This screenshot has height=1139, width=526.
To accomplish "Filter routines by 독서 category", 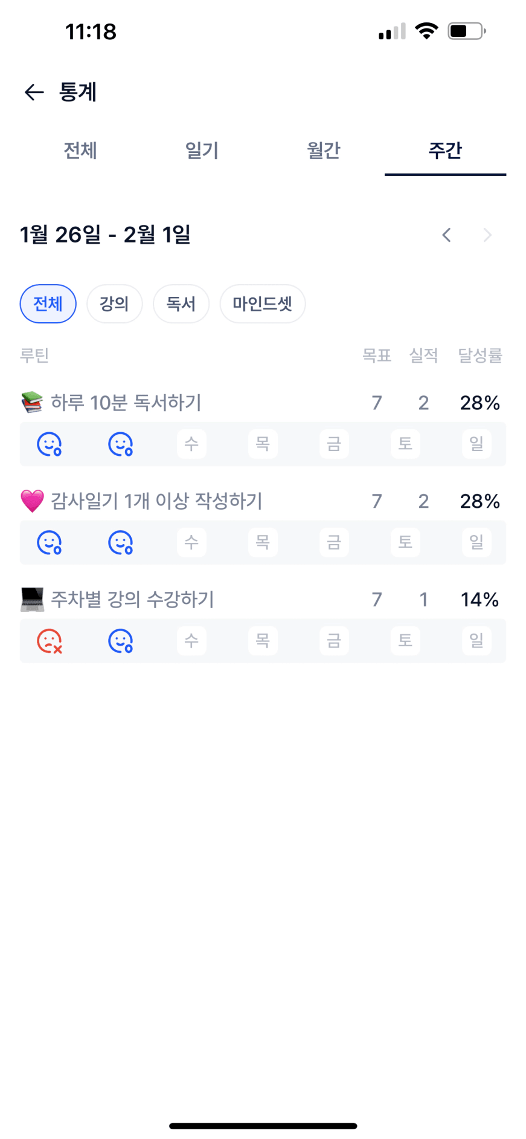I will click(181, 303).
